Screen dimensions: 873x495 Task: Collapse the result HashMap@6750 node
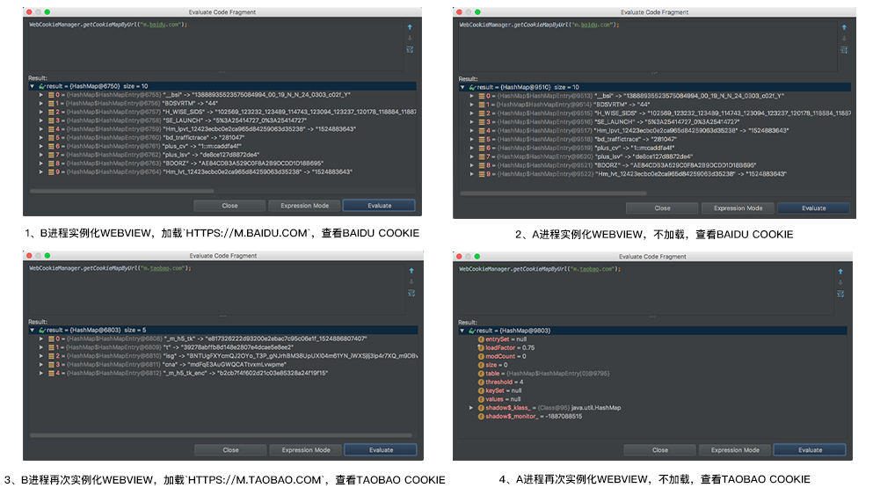(33, 86)
